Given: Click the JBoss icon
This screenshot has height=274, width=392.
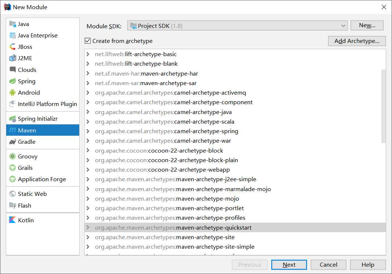Looking at the screenshot, I should [x=12, y=47].
